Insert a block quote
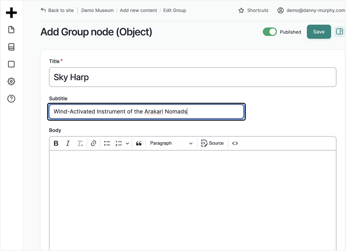The image size is (346, 251). point(139,143)
